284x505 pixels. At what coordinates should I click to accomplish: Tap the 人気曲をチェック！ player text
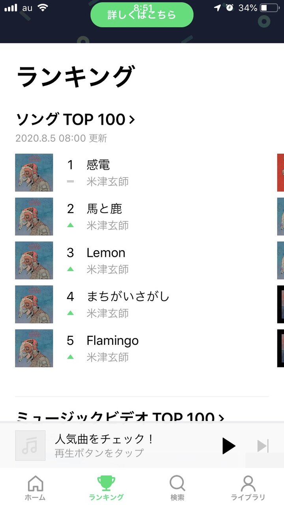tap(105, 439)
